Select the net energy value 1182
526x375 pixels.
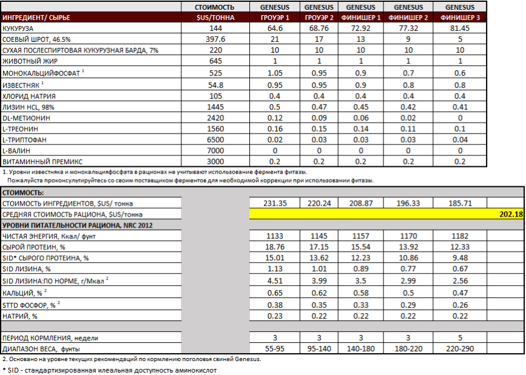point(459,236)
